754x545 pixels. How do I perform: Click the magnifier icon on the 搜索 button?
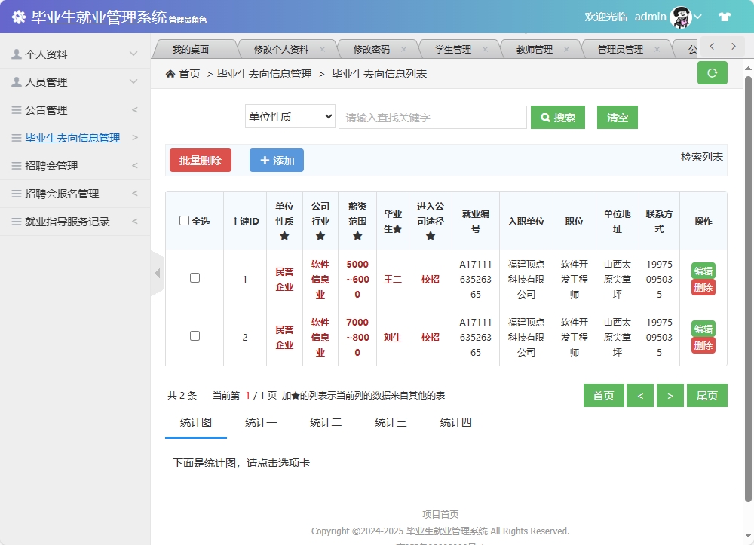546,118
